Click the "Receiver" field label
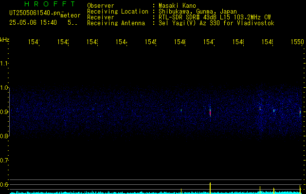 [x=101, y=17]
